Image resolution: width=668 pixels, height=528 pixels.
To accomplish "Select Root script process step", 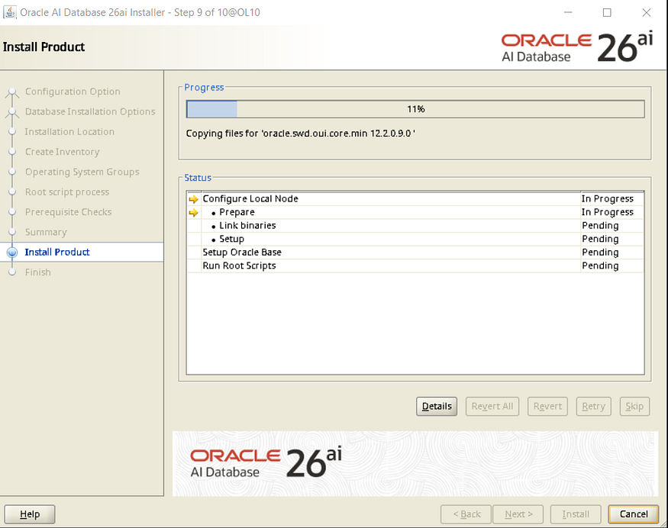I will tap(67, 192).
